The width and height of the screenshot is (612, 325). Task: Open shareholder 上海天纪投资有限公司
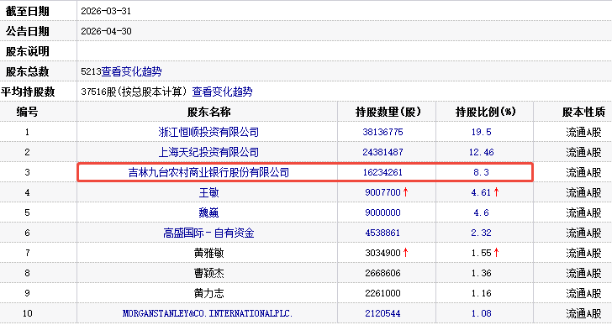pyautogui.click(x=208, y=152)
